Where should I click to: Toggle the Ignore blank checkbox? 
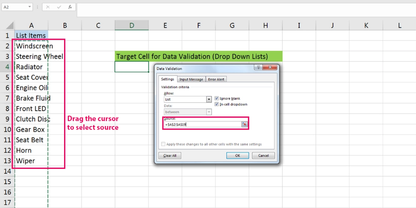coord(216,98)
